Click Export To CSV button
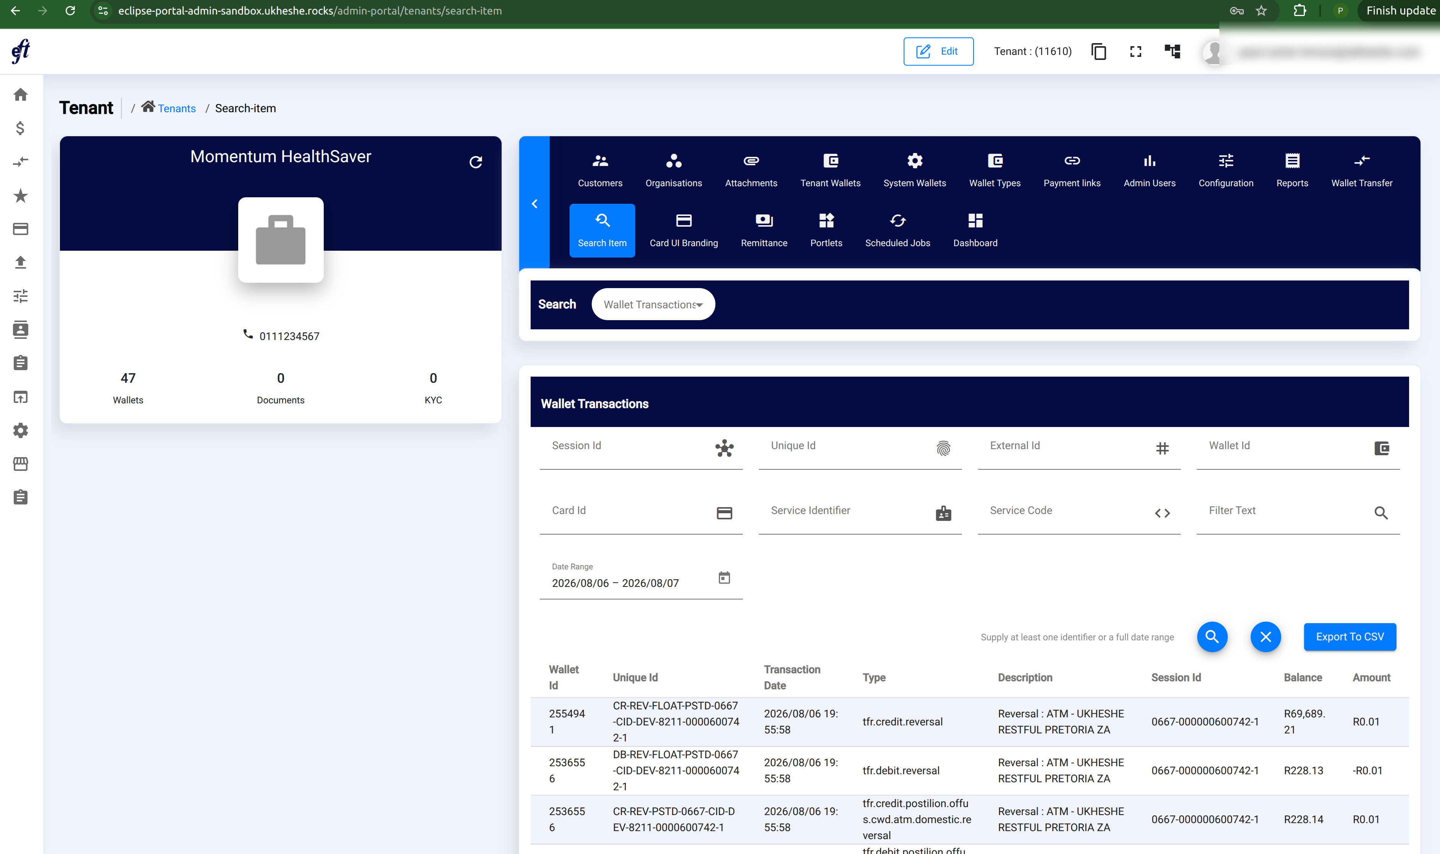Screen dimensions: 1440x854 pyautogui.click(x=1350, y=636)
